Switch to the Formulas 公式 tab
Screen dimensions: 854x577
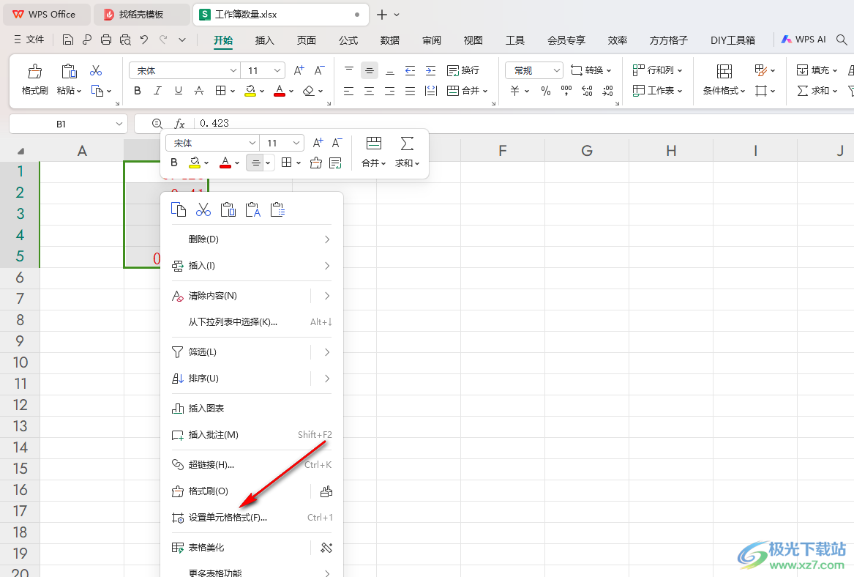(x=348, y=40)
